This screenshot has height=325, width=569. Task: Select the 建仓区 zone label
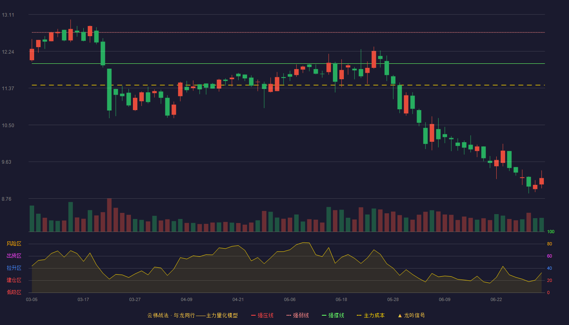point(14,280)
